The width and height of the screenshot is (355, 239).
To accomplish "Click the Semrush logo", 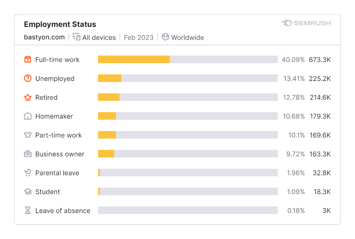I will (306, 23).
